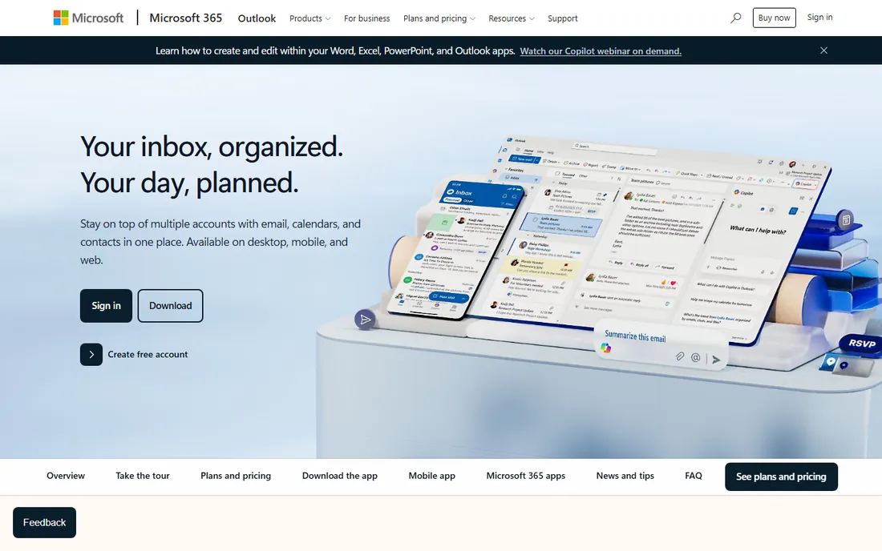
Task: Click the paperclip attach icon in Summarize card
Action: tap(680, 356)
